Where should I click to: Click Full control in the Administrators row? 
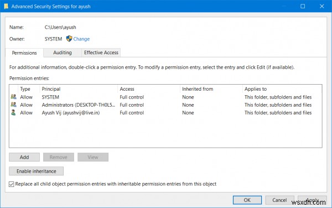click(132, 105)
